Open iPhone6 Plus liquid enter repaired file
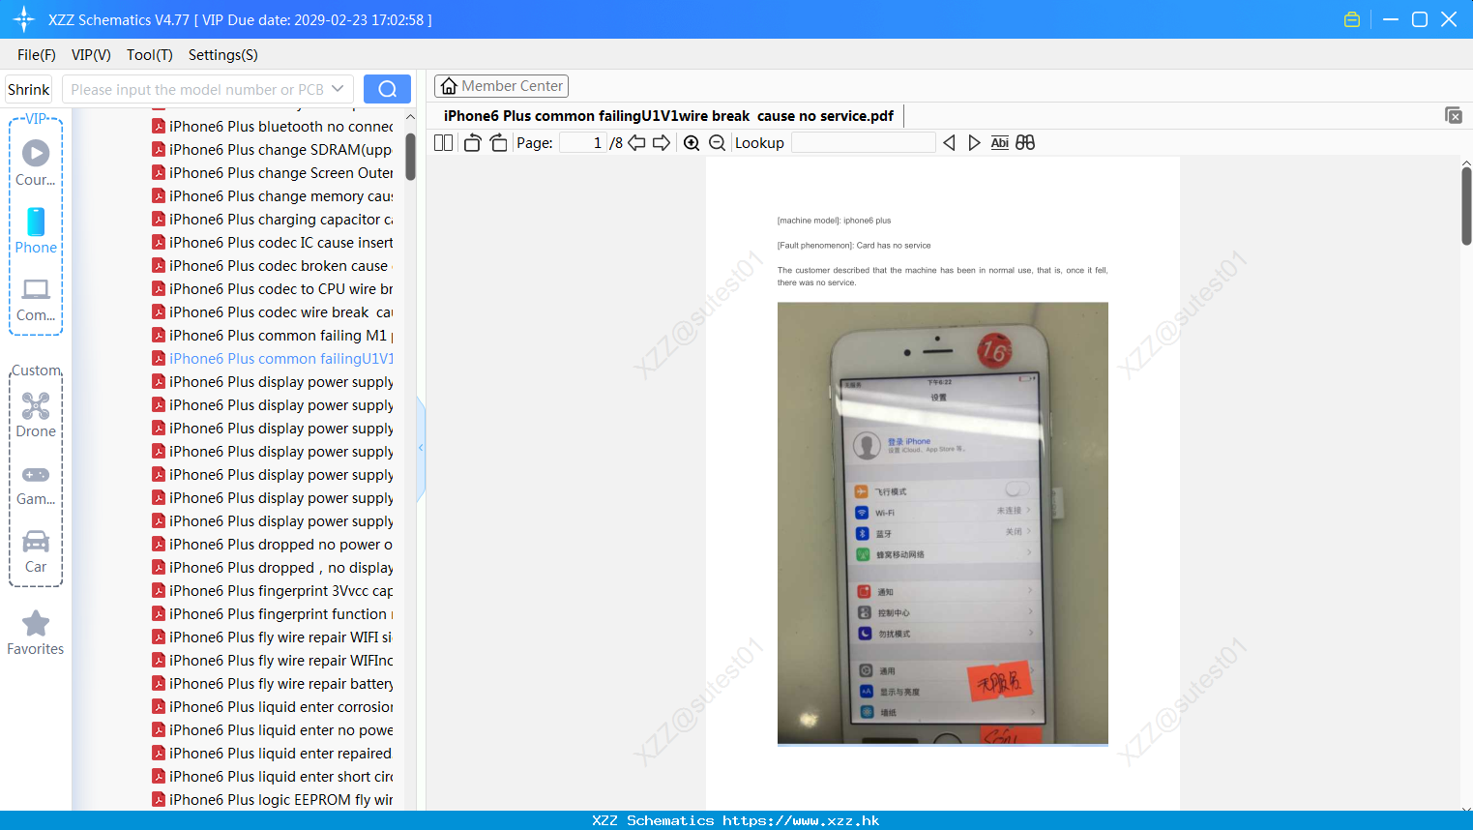Image resolution: width=1473 pixels, height=830 pixels. click(x=273, y=754)
